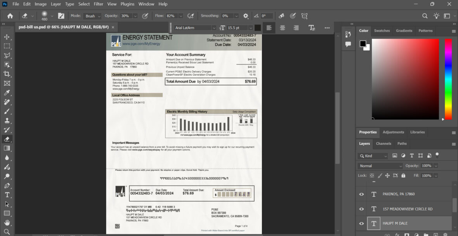Open the Flow 82% slider dropdown
This screenshot has width=458, height=236.
[x=181, y=16]
